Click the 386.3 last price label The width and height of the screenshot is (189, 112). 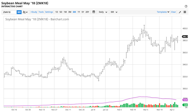click(x=185, y=37)
